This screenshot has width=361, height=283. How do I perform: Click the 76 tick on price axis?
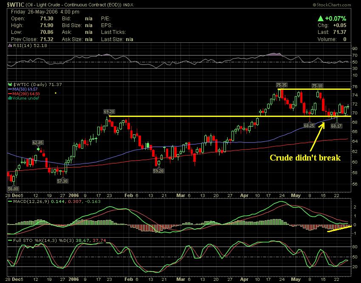click(x=355, y=87)
